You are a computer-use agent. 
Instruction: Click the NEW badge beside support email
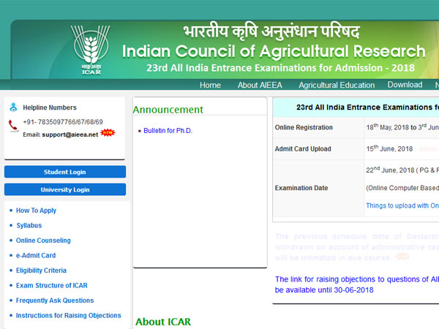(108, 132)
